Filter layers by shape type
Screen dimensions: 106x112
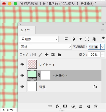tap(87, 39)
